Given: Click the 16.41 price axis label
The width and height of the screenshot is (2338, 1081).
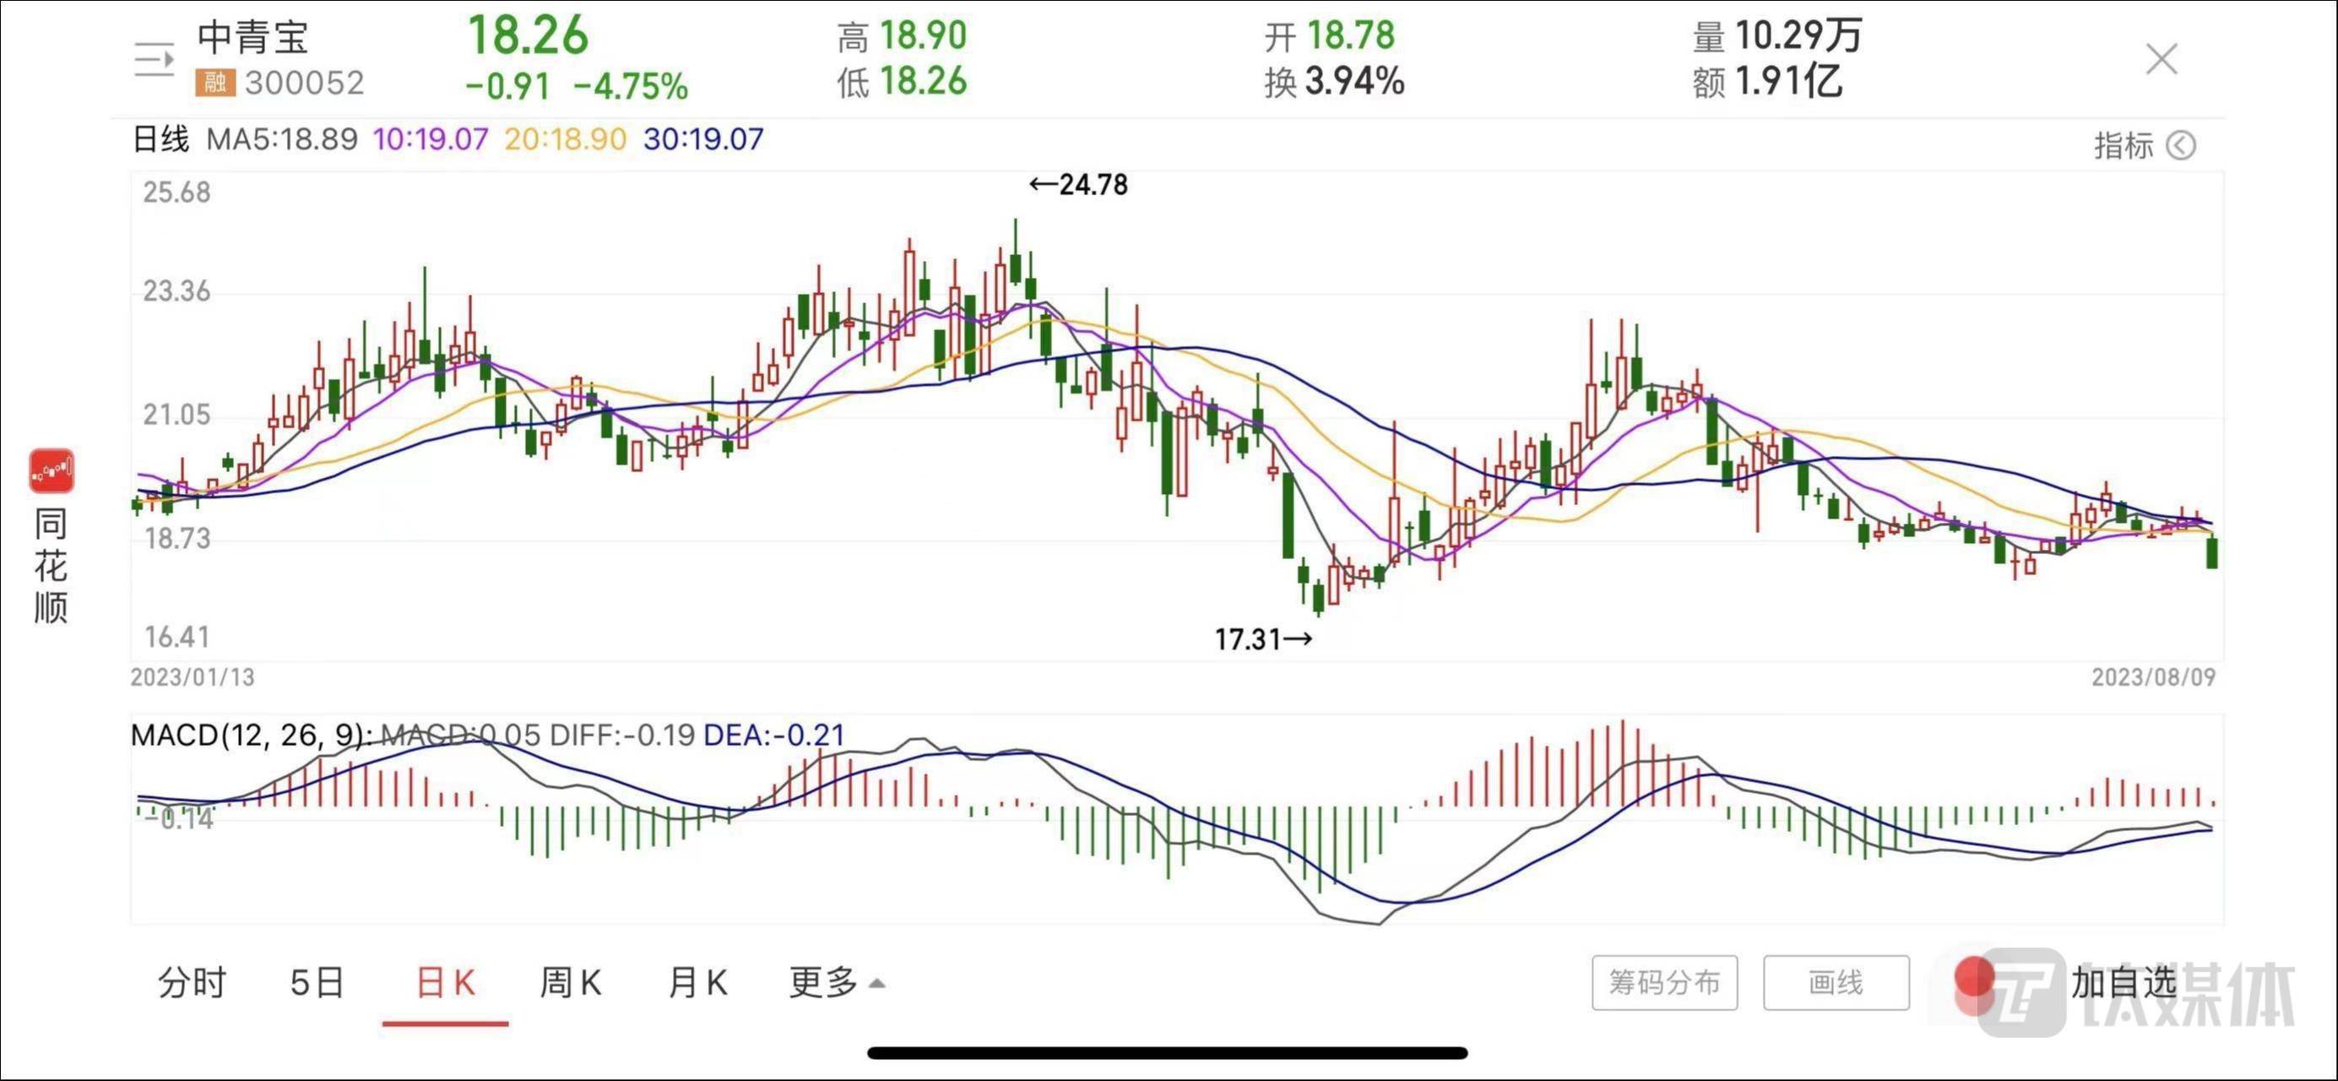Looking at the screenshot, I should click(177, 637).
